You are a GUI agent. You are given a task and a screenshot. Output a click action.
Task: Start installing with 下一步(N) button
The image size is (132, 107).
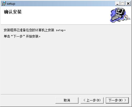click(117, 100)
